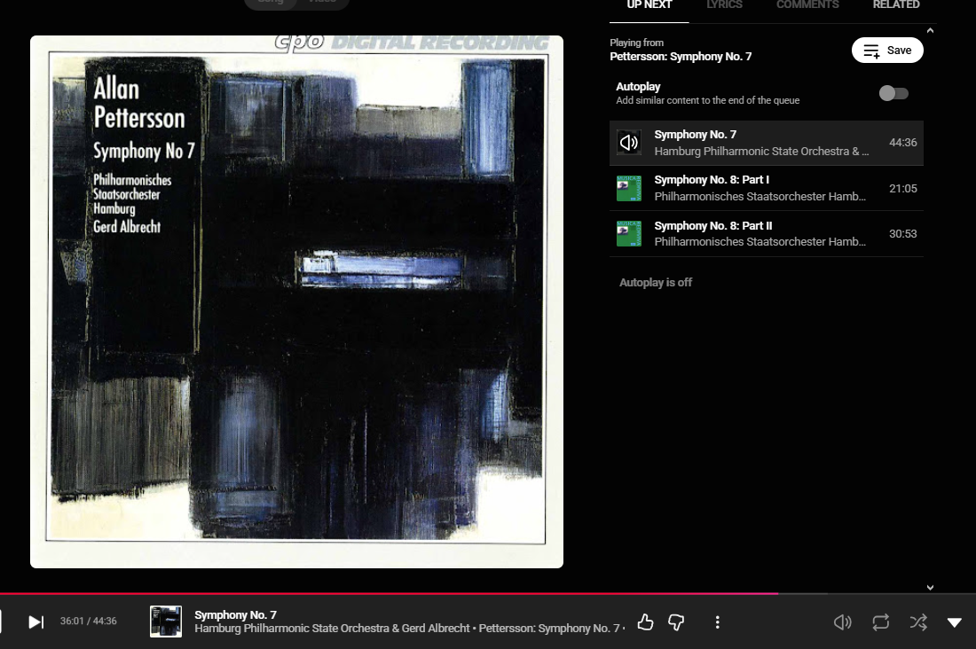The height and width of the screenshot is (649, 976).
Task: Click the Symphony No. 8: Part I thumbnail
Action: 629,188
